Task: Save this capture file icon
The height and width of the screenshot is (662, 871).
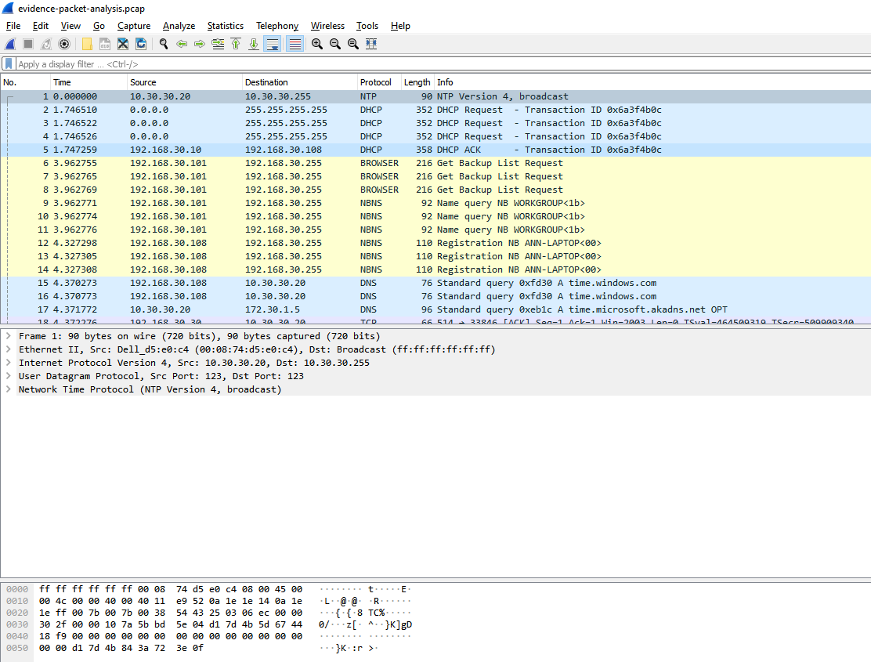Action: (x=105, y=44)
